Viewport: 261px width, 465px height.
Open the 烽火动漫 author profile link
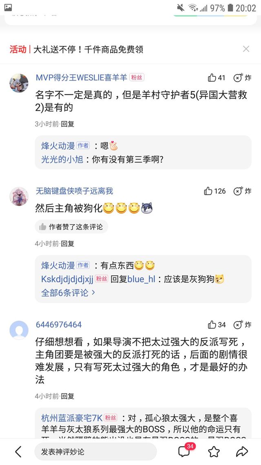(58, 146)
